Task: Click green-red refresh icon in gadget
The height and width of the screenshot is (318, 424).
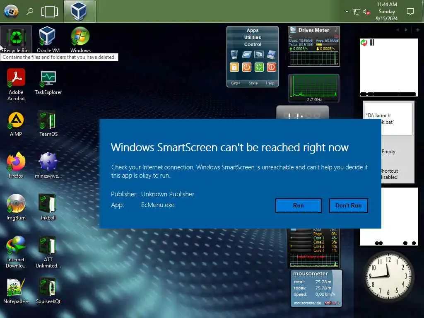Action: pyautogui.click(x=364, y=43)
